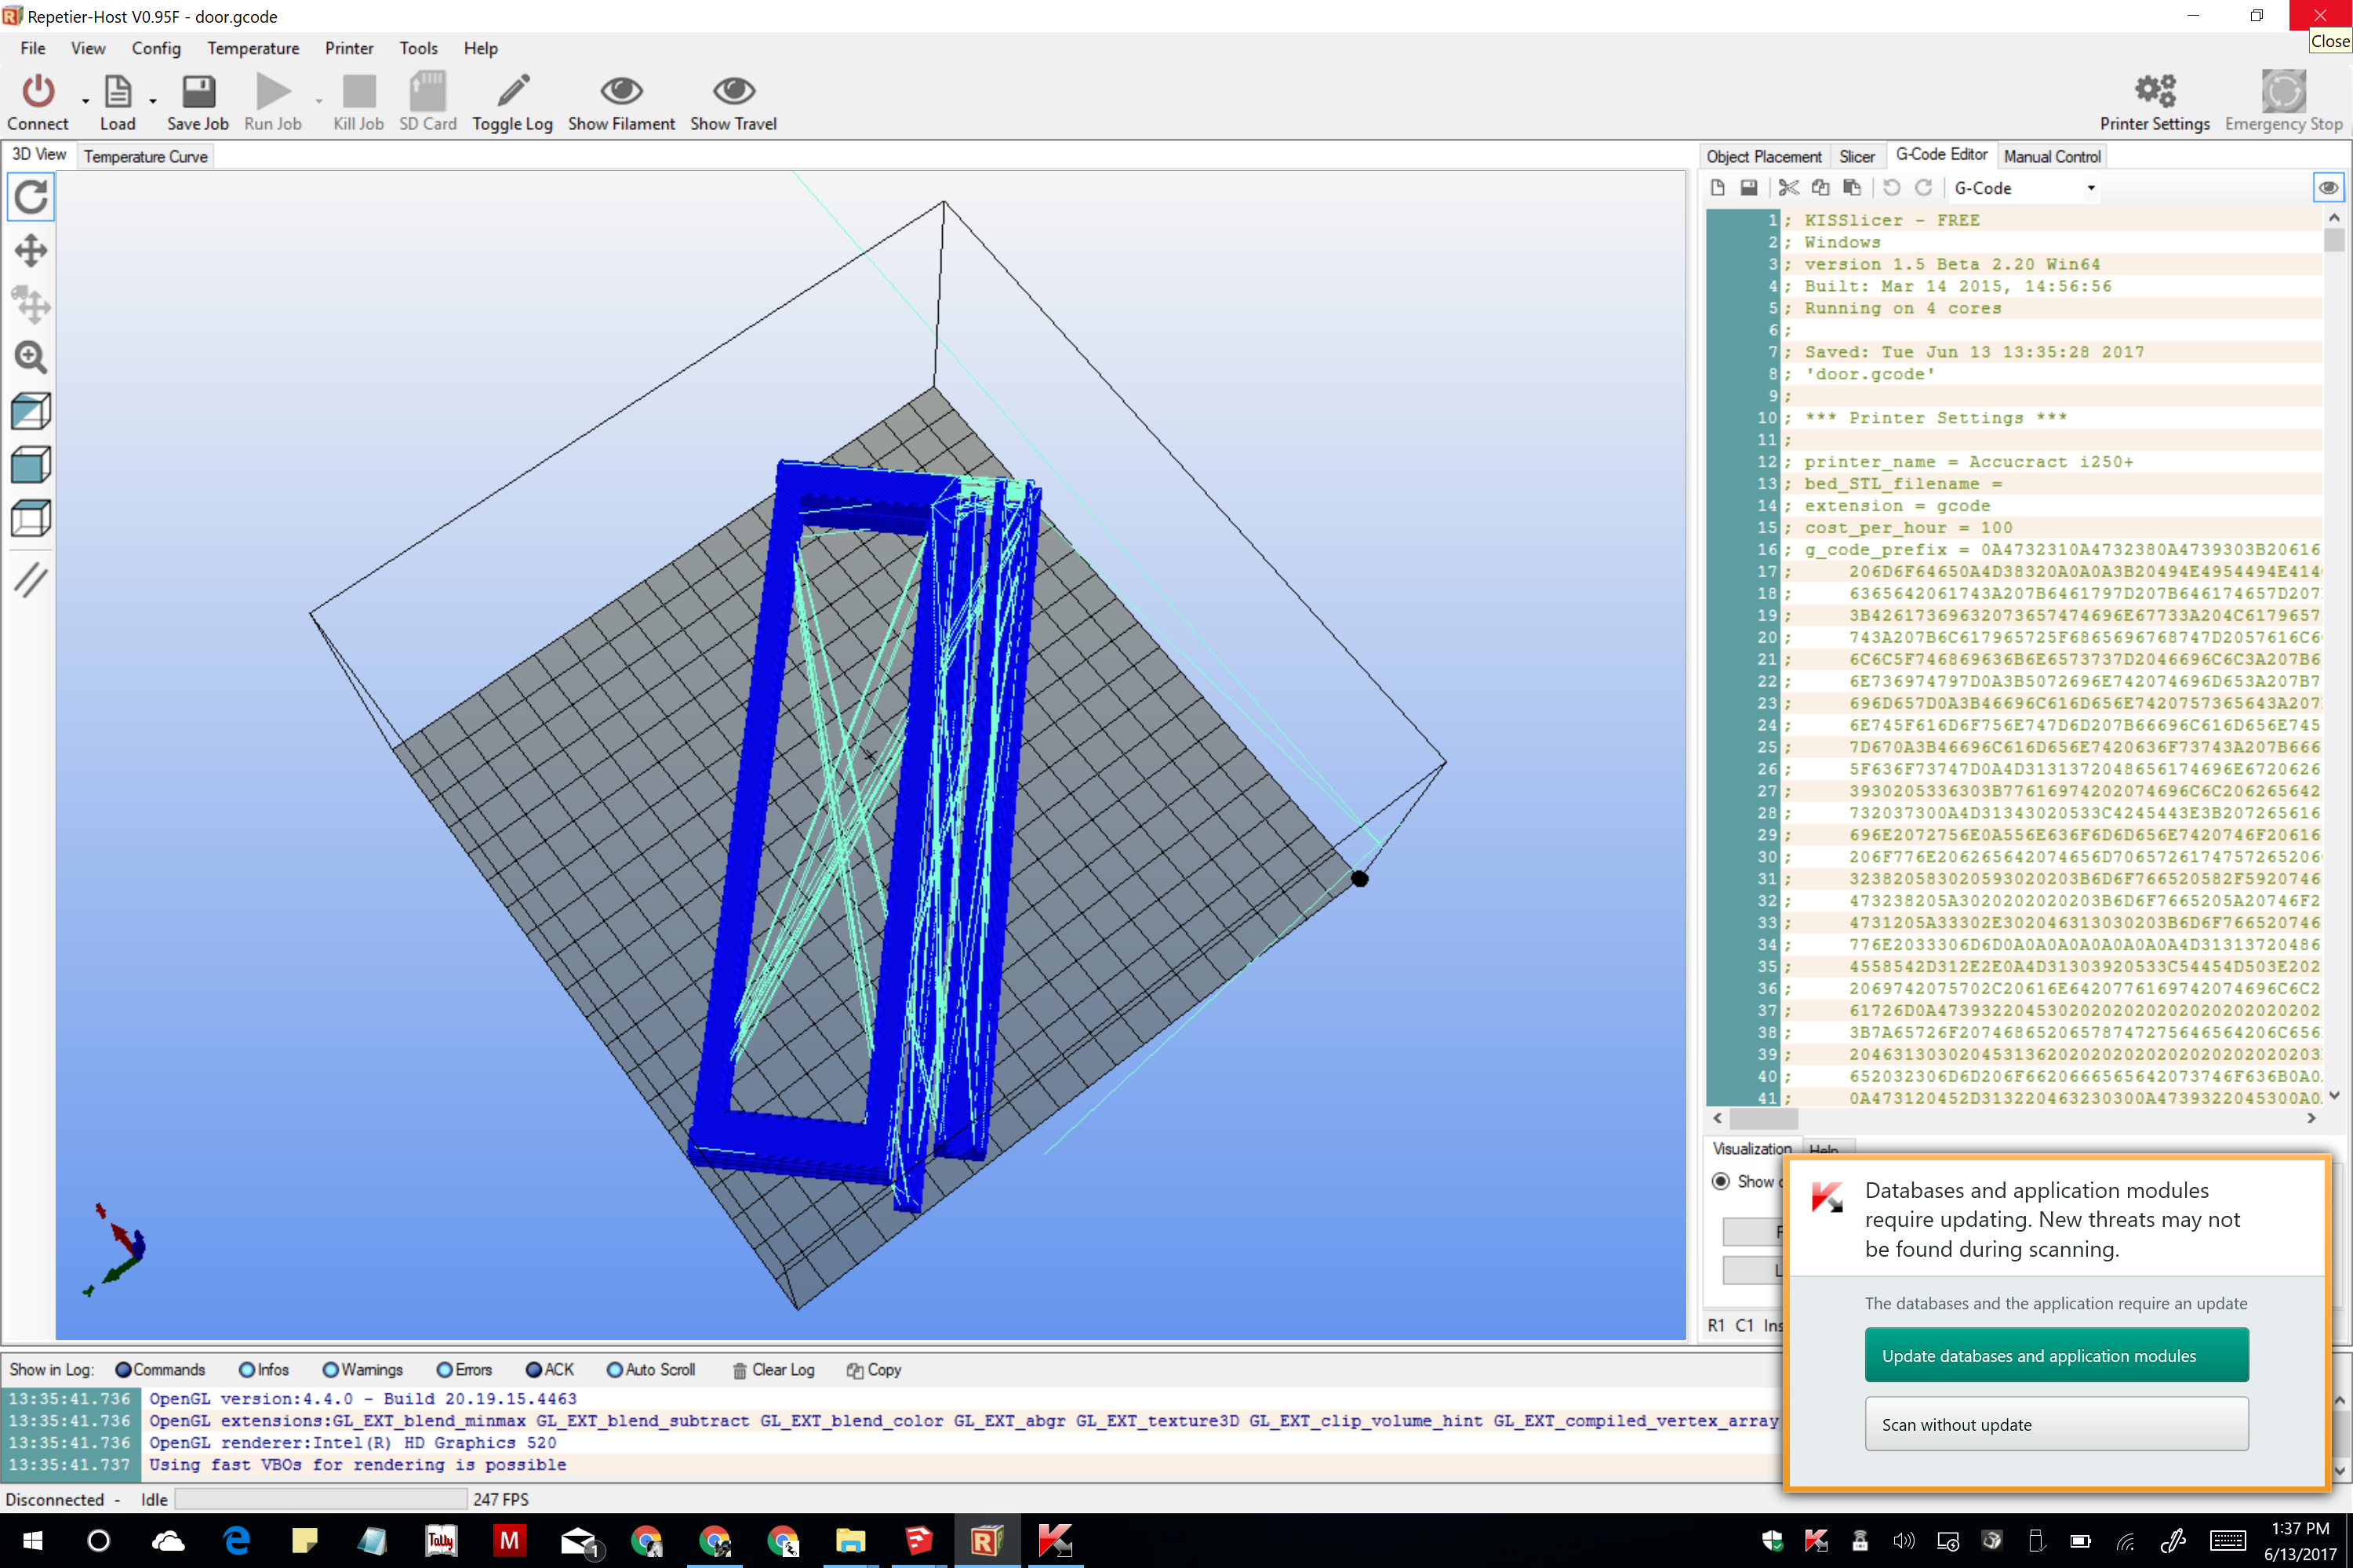Expand the Run Job dropdown arrow
The height and width of the screenshot is (1568, 2353).
pyautogui.click(x=319, y=101)
